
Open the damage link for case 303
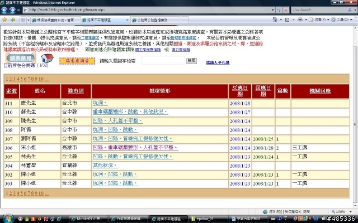(x=115, y=183)
